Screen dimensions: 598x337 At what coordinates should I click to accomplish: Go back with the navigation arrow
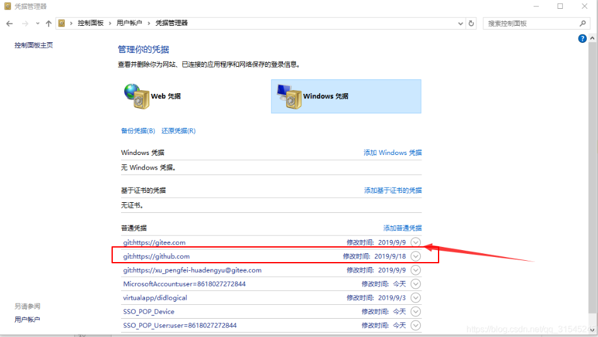(x=9, y=24)
